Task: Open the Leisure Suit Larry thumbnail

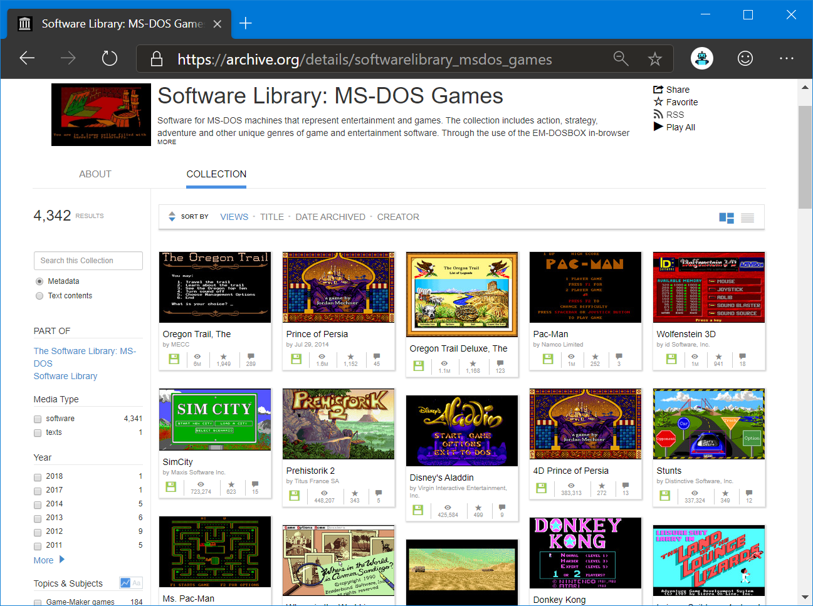Action: pyautogui.click(x=709, y=560)
